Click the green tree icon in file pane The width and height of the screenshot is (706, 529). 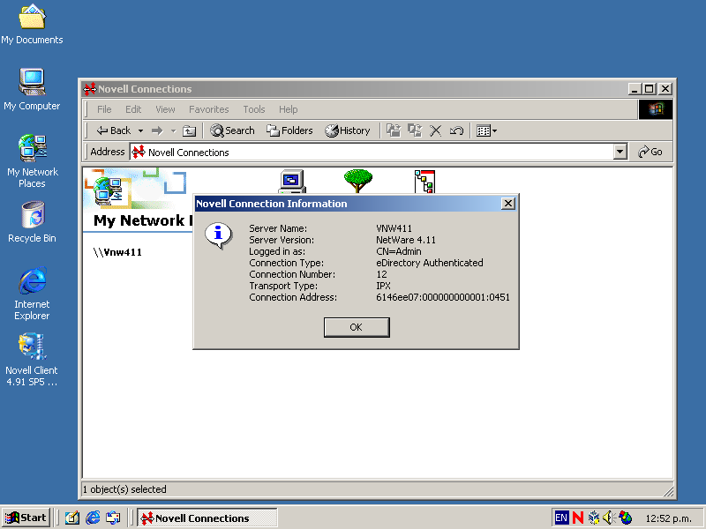click(x=358, y=181)
